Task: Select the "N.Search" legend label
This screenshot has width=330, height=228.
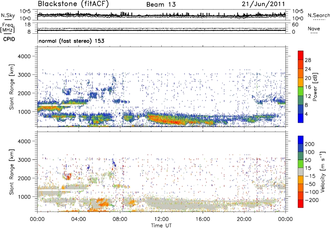Action: 319,15
